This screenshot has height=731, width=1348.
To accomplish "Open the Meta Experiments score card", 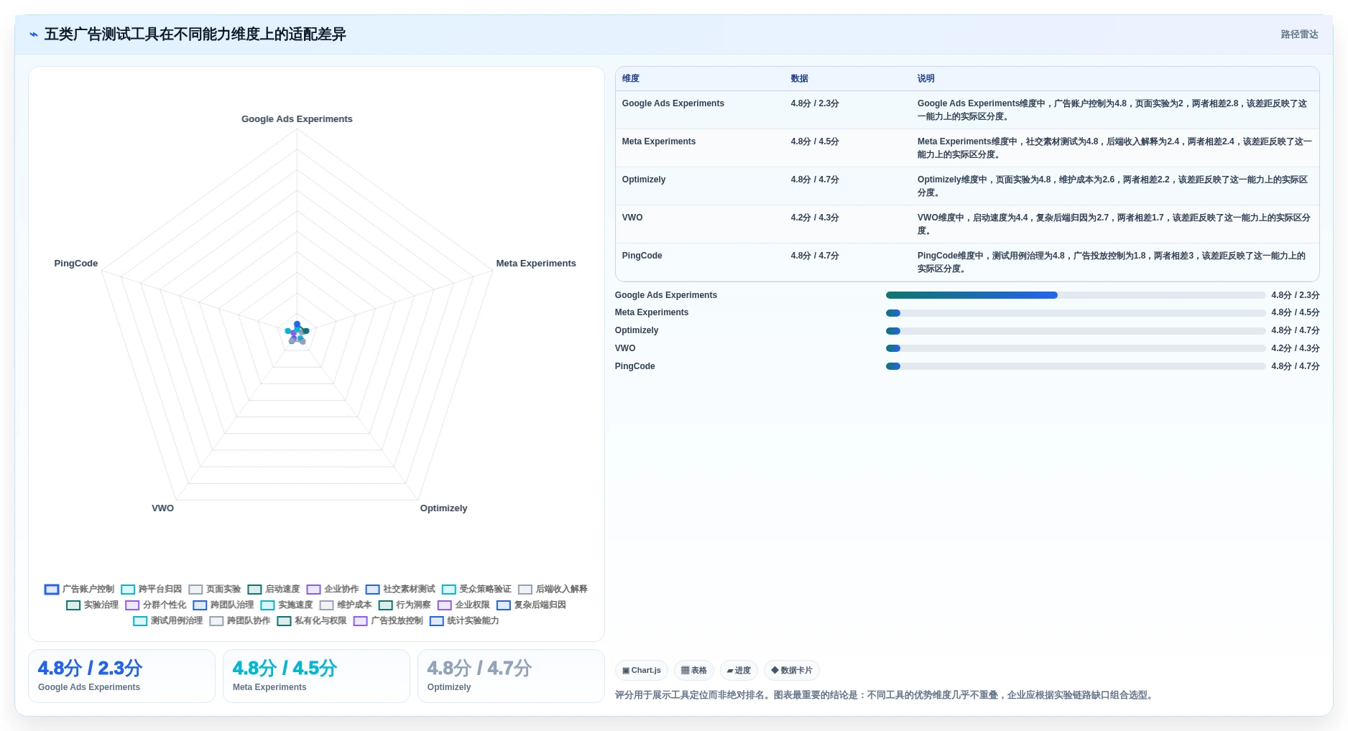I will [316, 676].
